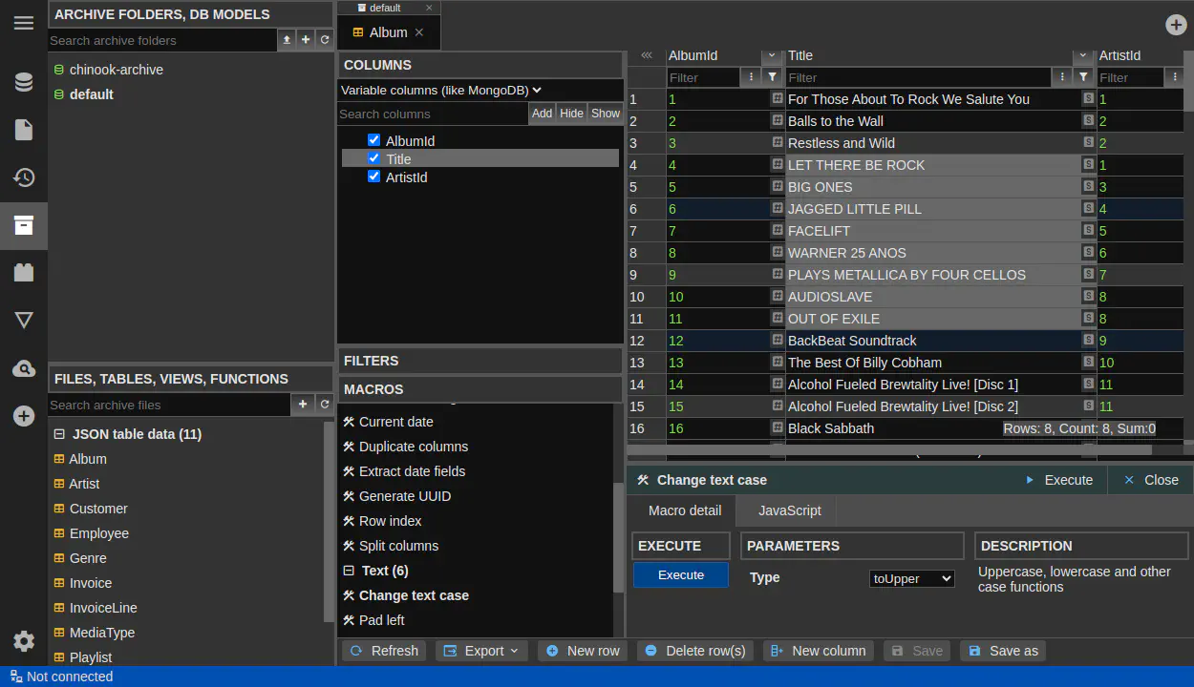Click the Hide columns button
This screenshot has height=687, width=1194.
pyautogui.click(x=571, y=114)
